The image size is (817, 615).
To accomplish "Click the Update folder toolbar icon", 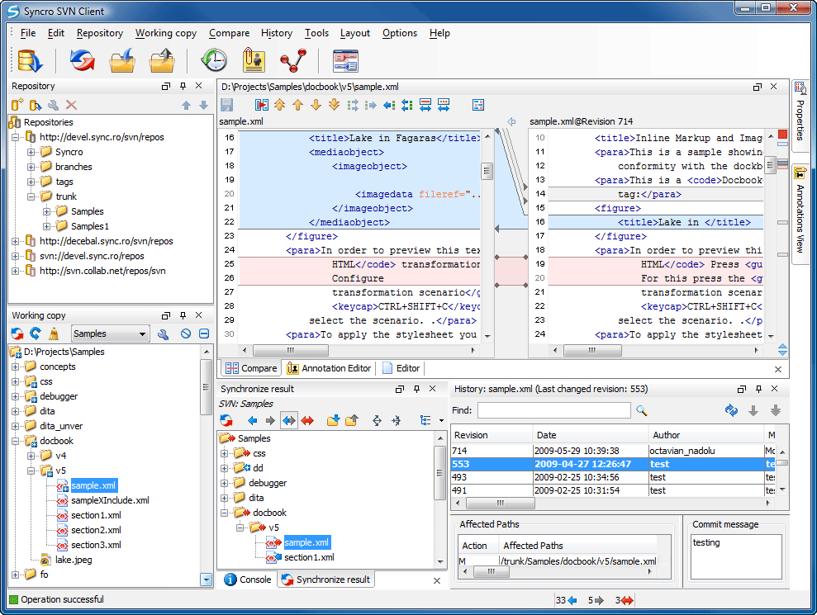I will click(x=122, y=60).
